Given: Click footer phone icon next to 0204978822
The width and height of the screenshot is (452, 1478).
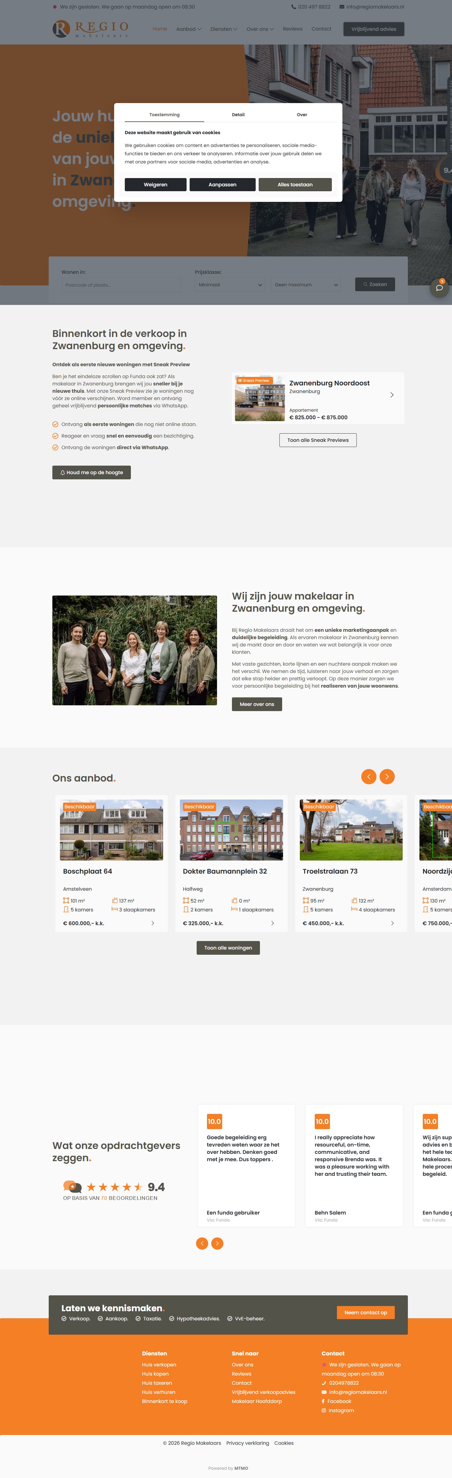Looking at the screenshot, I should [324, 1383].
